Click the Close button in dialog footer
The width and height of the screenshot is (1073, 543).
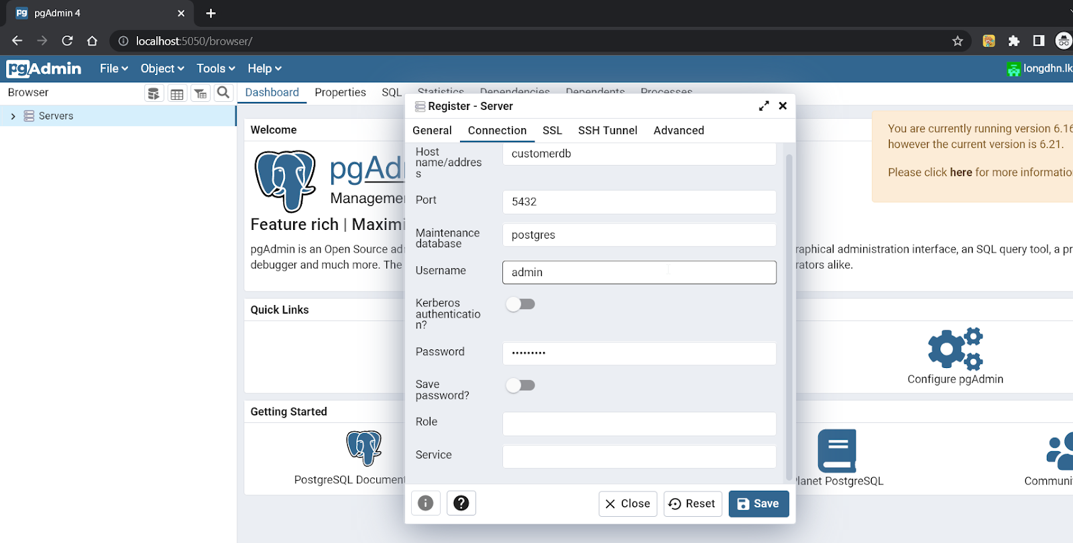point(628,503)
